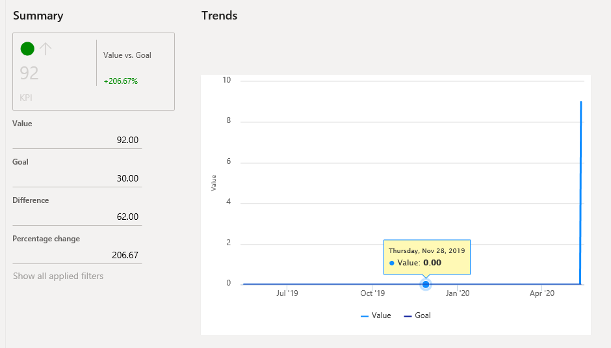Click the Jan '20 axis label
Screen dimensions: 611x348
[x=458, y=293]
